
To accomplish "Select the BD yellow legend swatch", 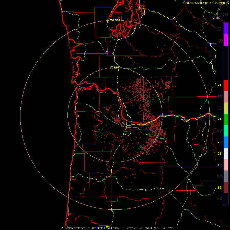I will click(x=226, y=108).
